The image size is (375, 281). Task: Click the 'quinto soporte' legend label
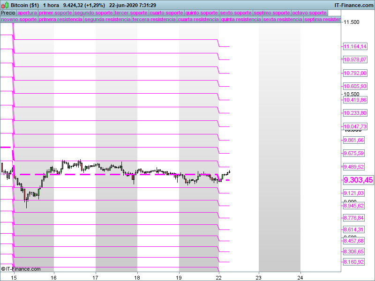[x=201, y=13]
